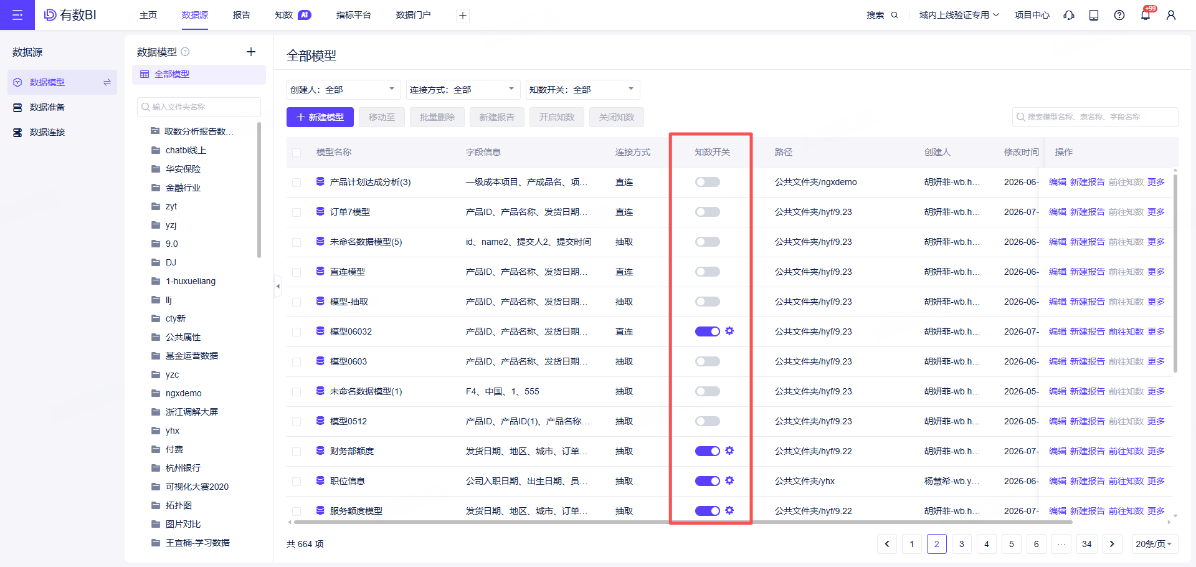Open the user profile icon
Screen dimensions: 1196x567
(1171, 15)
